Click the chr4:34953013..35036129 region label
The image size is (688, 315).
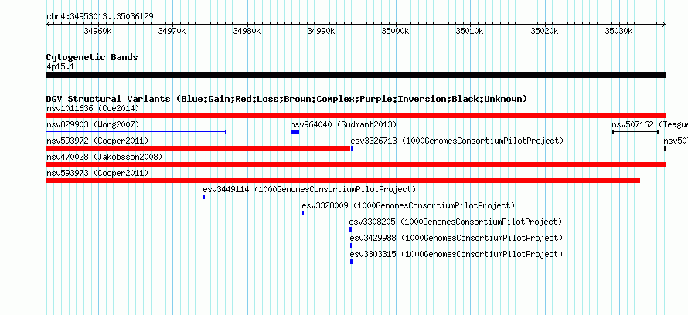[x=100, y=17]
